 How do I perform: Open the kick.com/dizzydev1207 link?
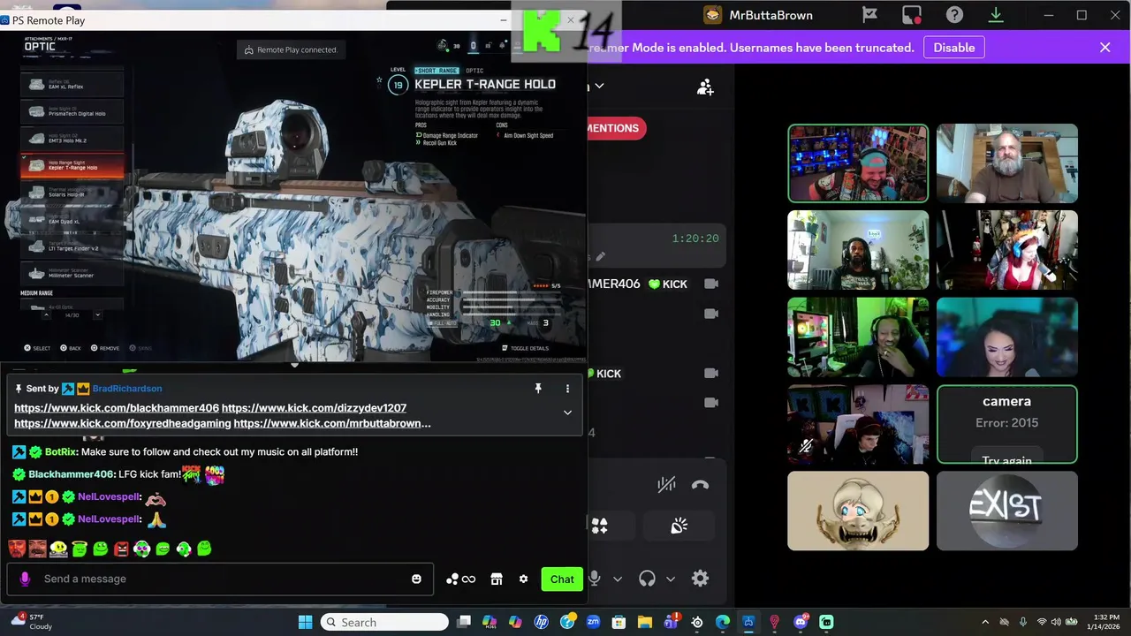click(314, 408)
